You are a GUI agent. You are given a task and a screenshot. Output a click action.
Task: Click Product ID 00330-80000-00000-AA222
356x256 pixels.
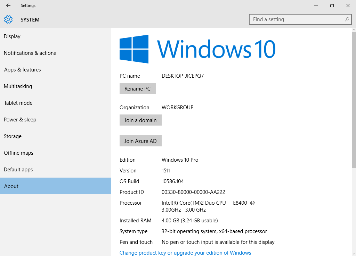click(193, 192)
